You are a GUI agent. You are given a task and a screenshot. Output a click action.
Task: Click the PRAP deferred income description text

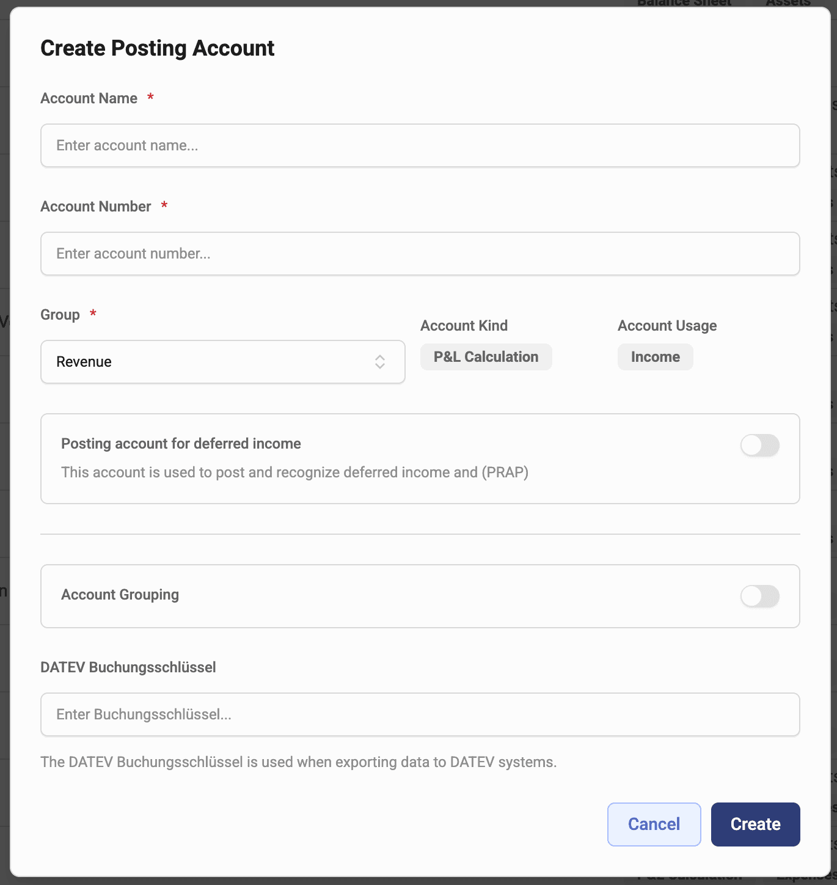point(294,472)
